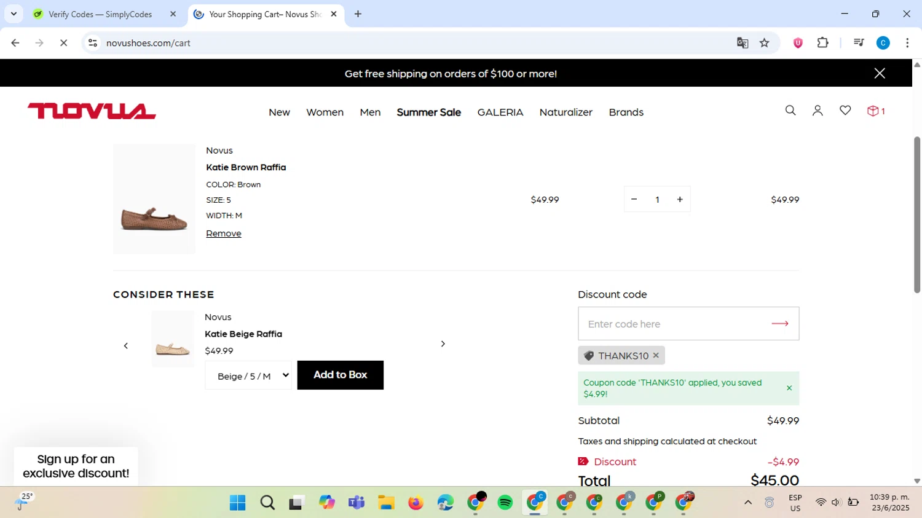Remove the THANKS10 coupon tag
922x518 pixels.
click(x=656, y=355)
